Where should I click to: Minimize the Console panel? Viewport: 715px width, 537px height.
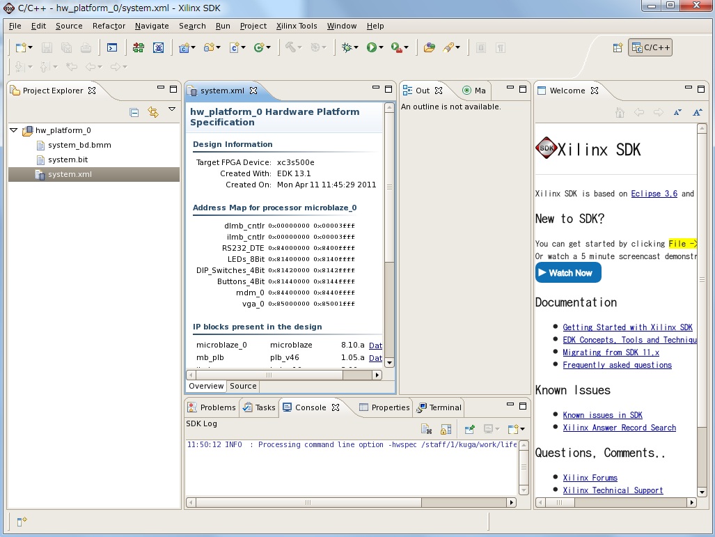[x=510, y=405]
